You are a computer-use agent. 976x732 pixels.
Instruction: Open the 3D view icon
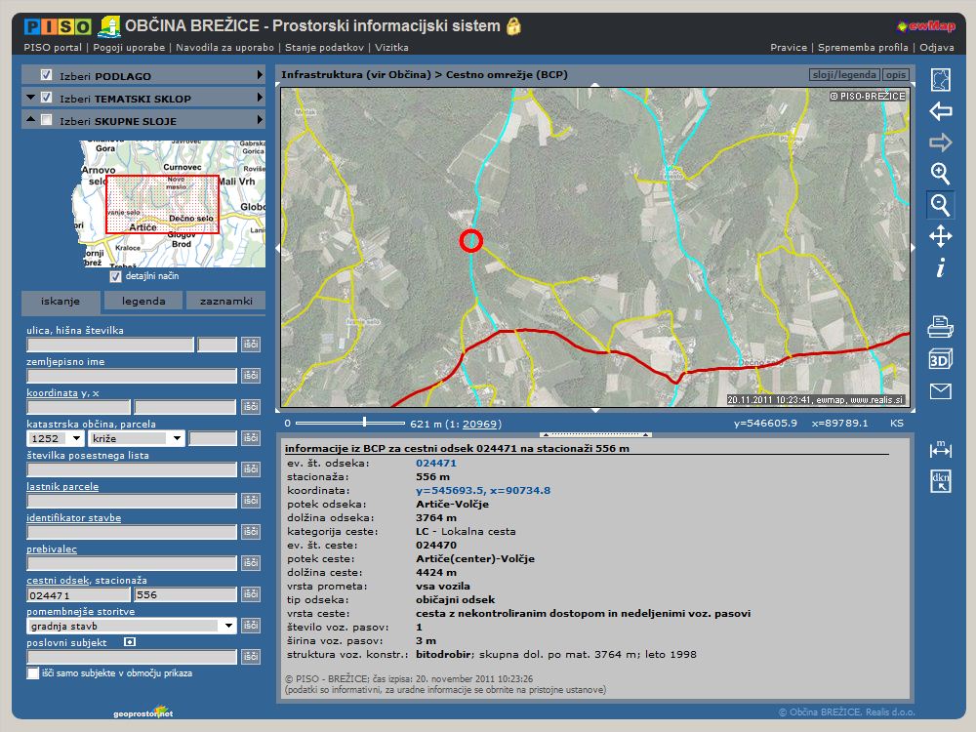[940, 358]
